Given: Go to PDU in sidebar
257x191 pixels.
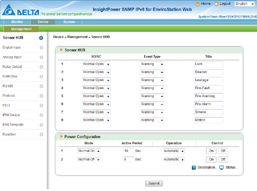Looking at the screenshot, I should click(6, 105).
